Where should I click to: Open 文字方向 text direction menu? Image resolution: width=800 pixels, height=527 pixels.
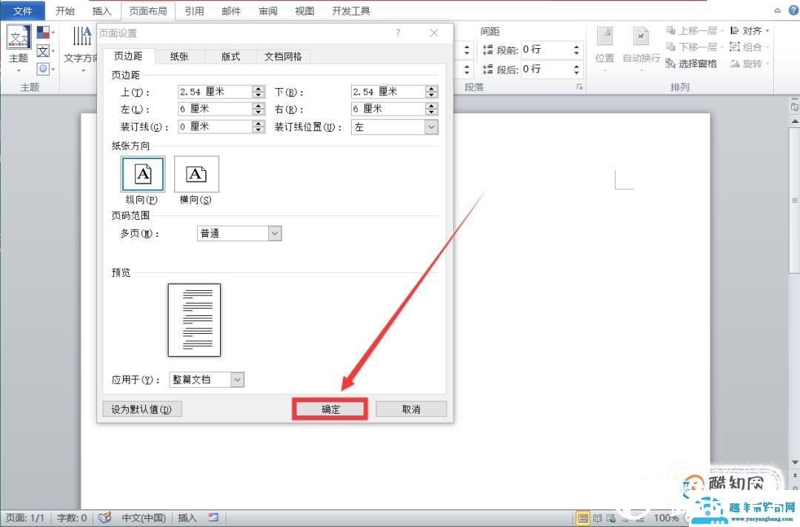[81, 49]
